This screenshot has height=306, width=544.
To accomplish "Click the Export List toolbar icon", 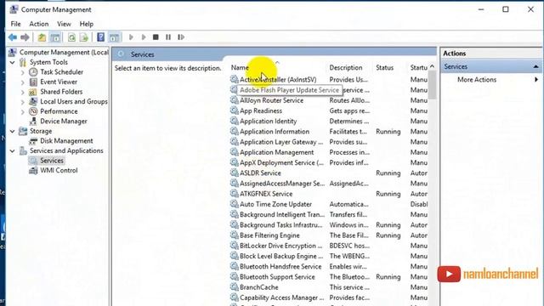I will coord(84,37).
